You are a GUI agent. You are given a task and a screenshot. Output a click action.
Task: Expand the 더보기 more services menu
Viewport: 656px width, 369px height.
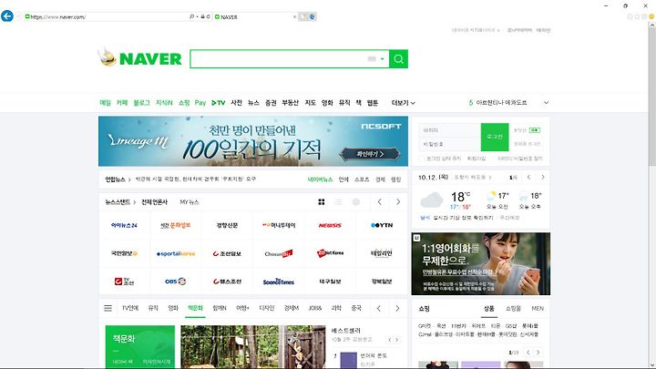click(403, 102)
